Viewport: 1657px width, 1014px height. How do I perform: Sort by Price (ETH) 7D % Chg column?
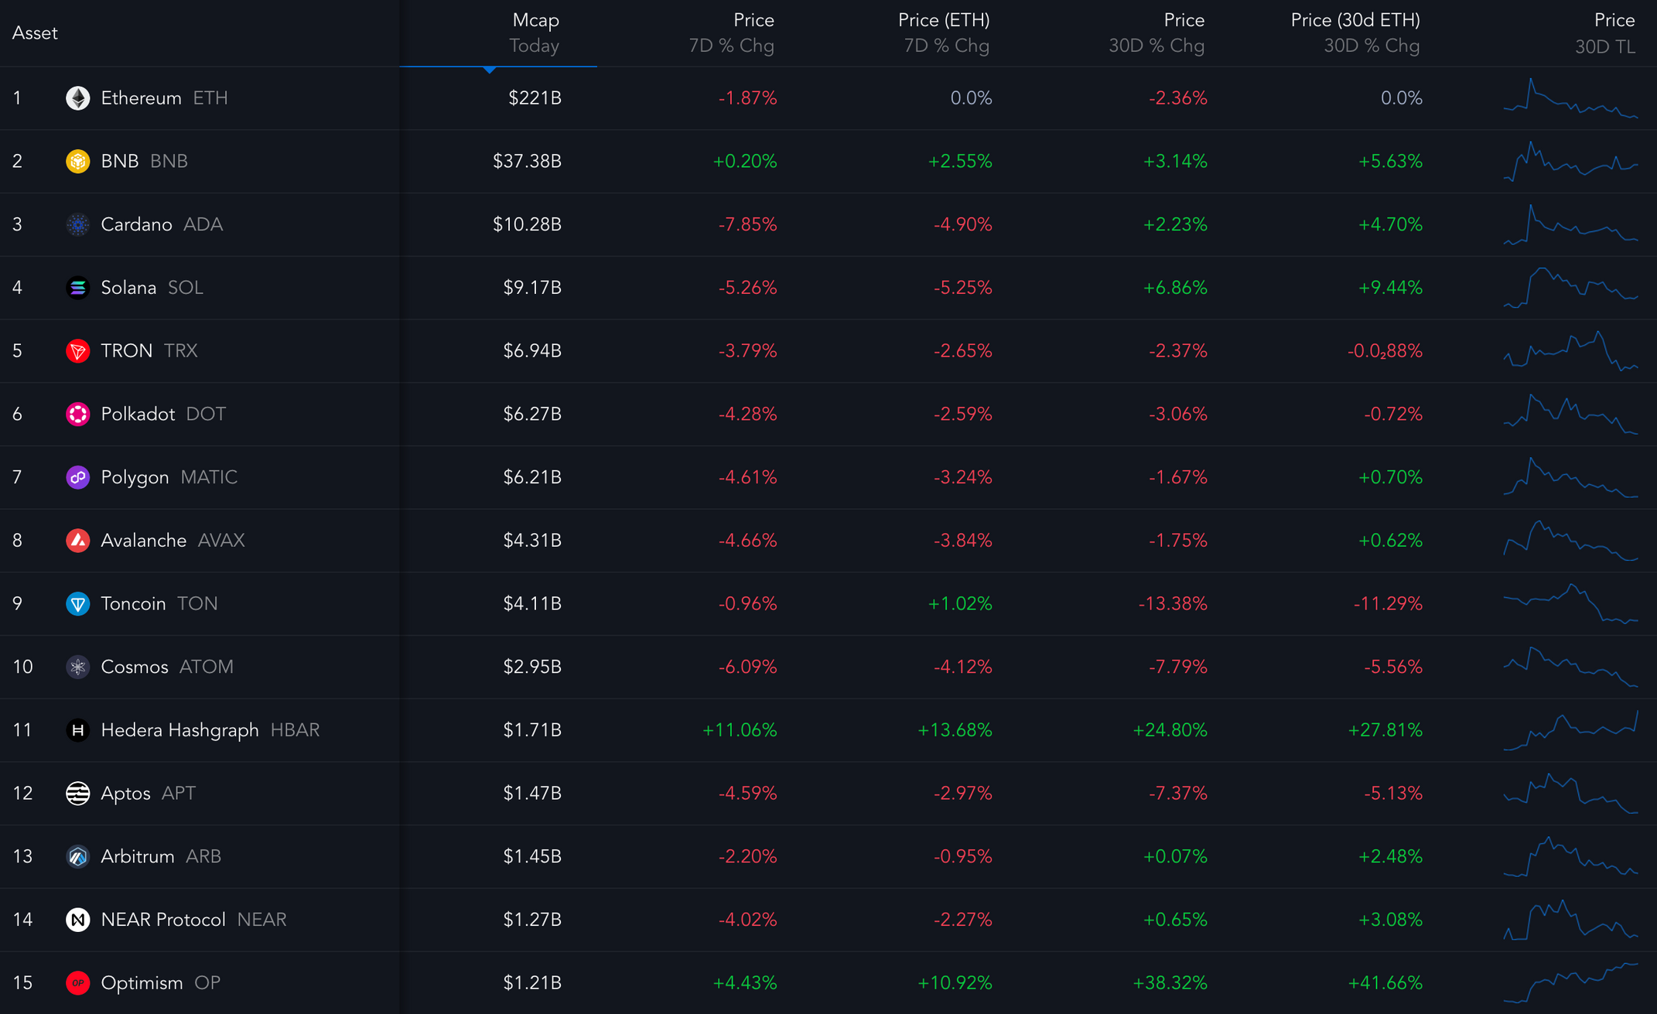pyautogui.click(x=944, y=32)
